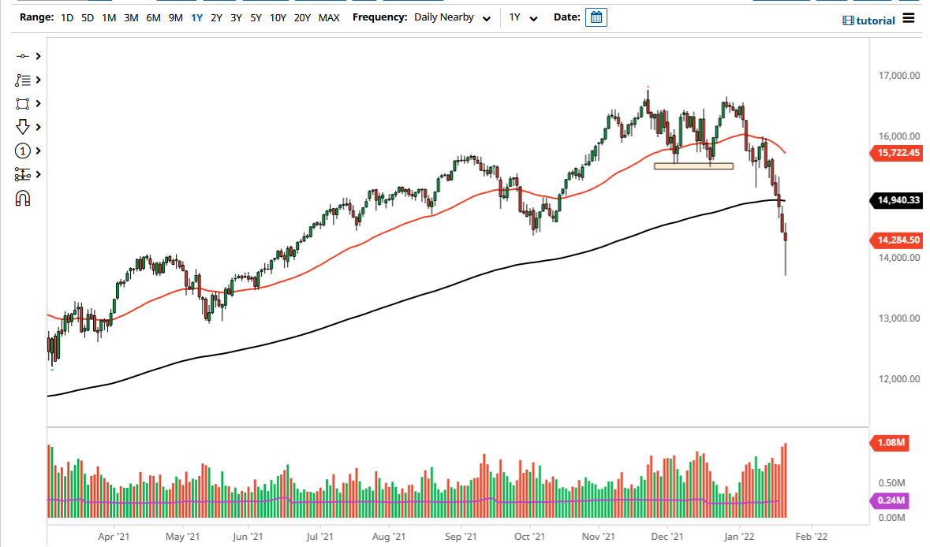Select the numbered circle annotation tool
This screenshot has height=547, width=930.
pyautogui.click(x=22, y=151)
